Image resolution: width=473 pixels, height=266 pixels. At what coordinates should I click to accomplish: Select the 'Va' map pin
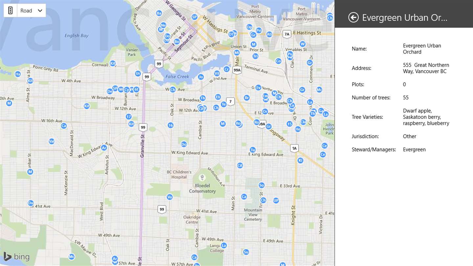pyautogui.click(x=169, y=197)
